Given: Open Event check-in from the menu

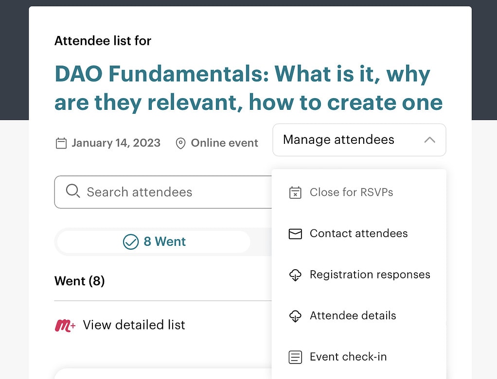Looking at the screenshot, I should click(348, 357).
